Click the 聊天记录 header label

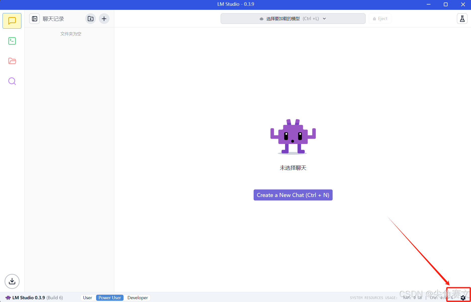tap(53, 19)
